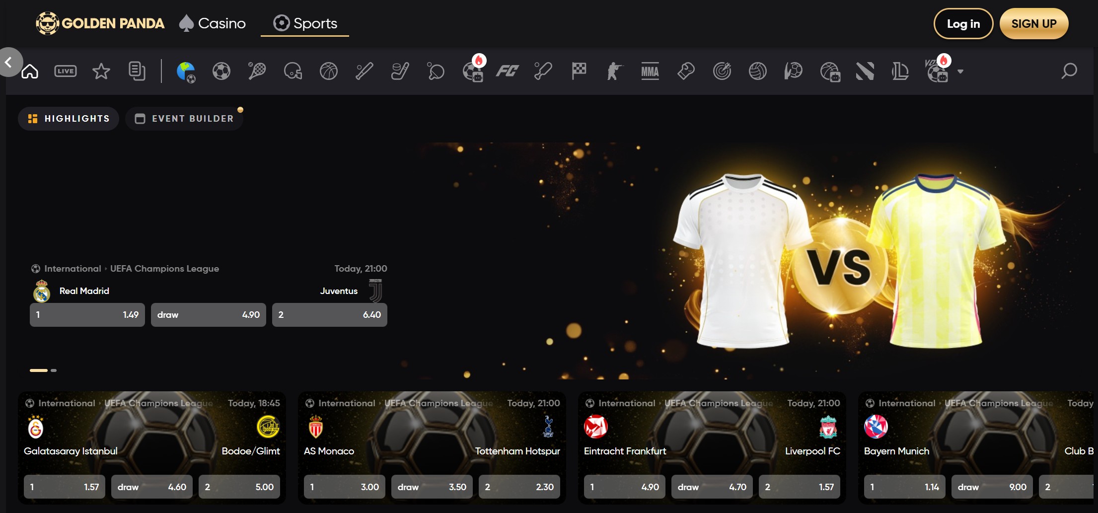Open the LIVE events icon

(66, 72)
